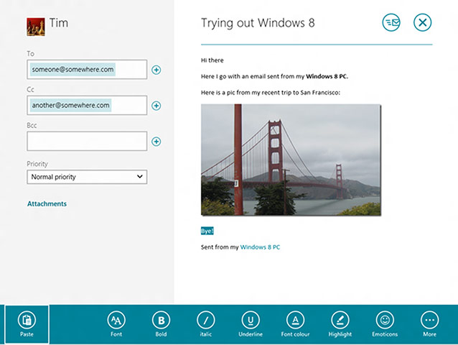Open the Font options
The width and height of the screenshot is (458, 345).
[116, 321]
